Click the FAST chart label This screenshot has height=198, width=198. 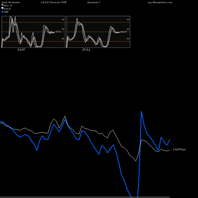coord(21,50)
